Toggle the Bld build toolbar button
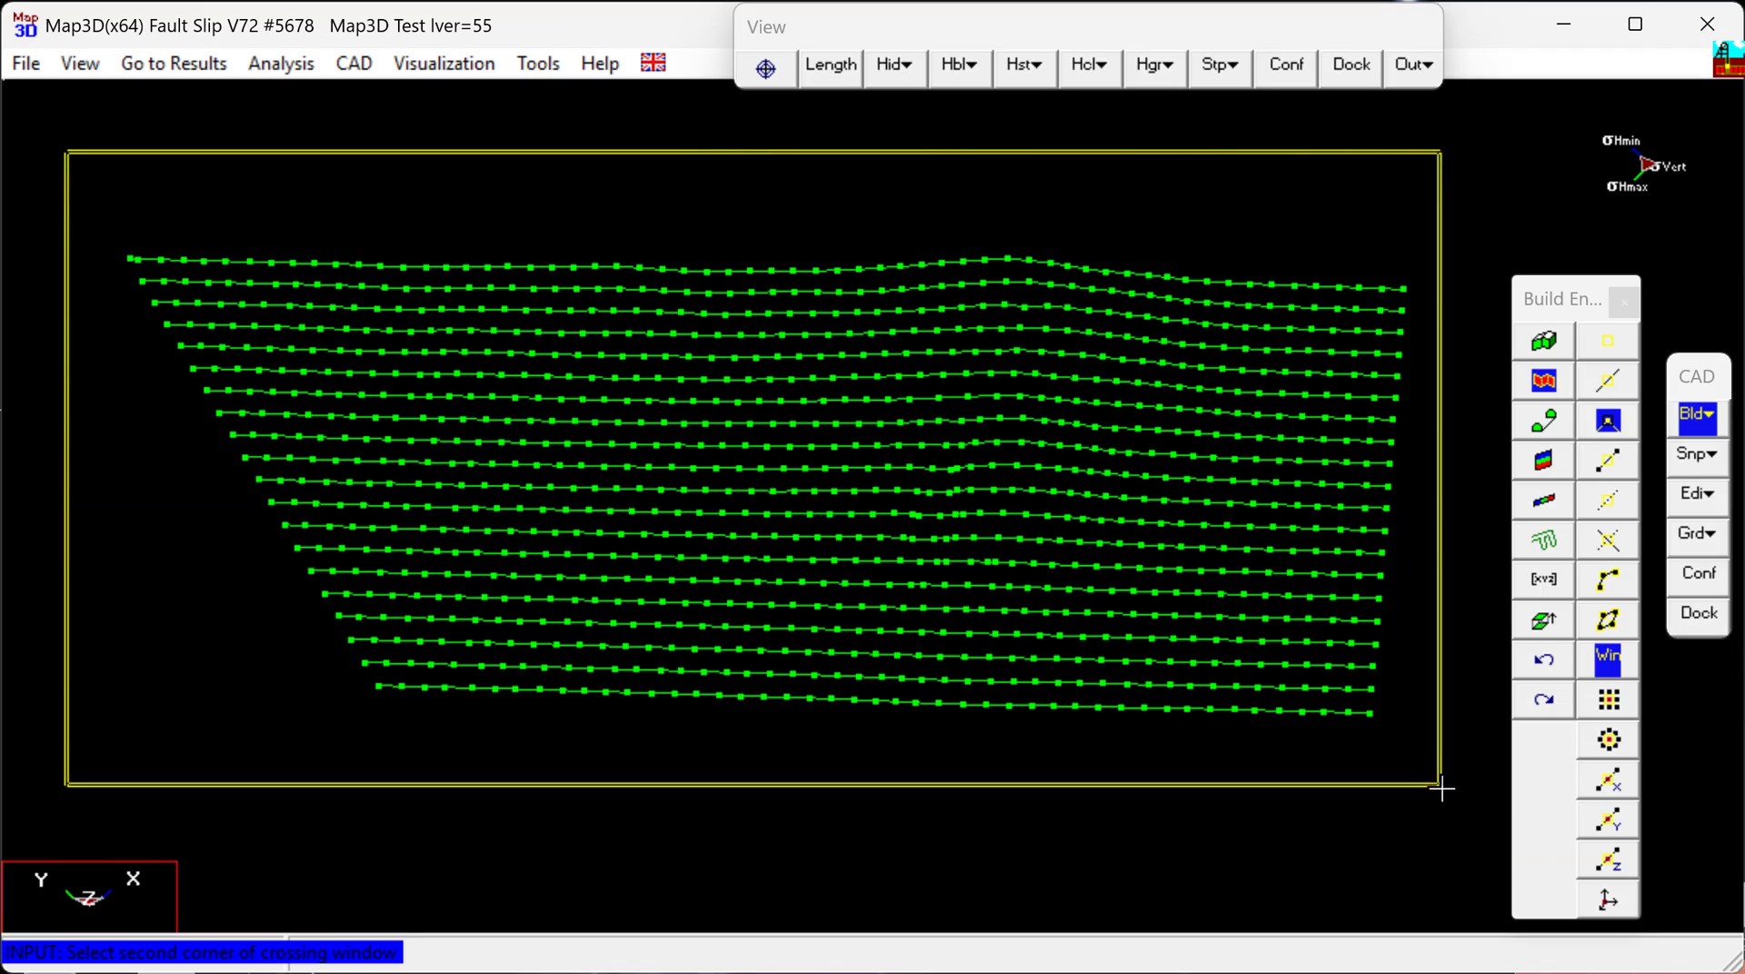1745x974 pixels. pos(1696,415)
